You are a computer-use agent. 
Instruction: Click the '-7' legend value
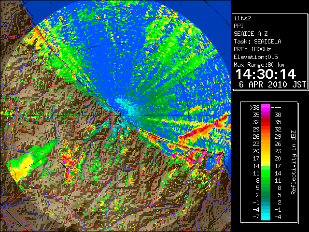pos(256,217)
